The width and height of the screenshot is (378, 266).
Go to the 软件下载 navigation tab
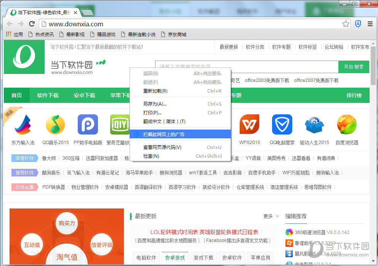click(48, 95)
